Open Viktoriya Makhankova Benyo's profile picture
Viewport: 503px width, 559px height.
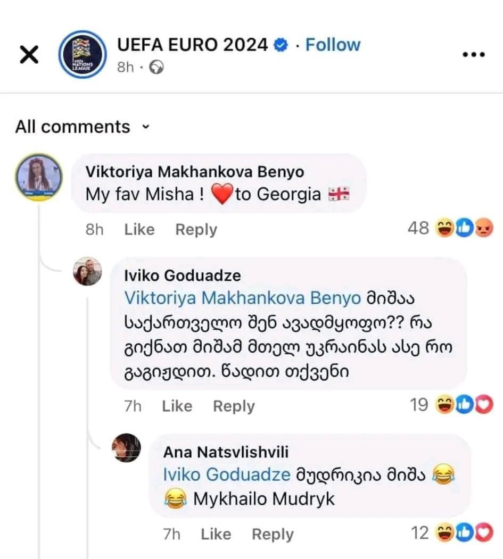(x=38, y=177)
